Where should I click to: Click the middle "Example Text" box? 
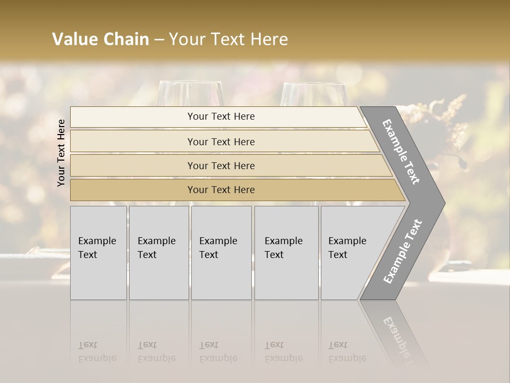tap(220, 253)
